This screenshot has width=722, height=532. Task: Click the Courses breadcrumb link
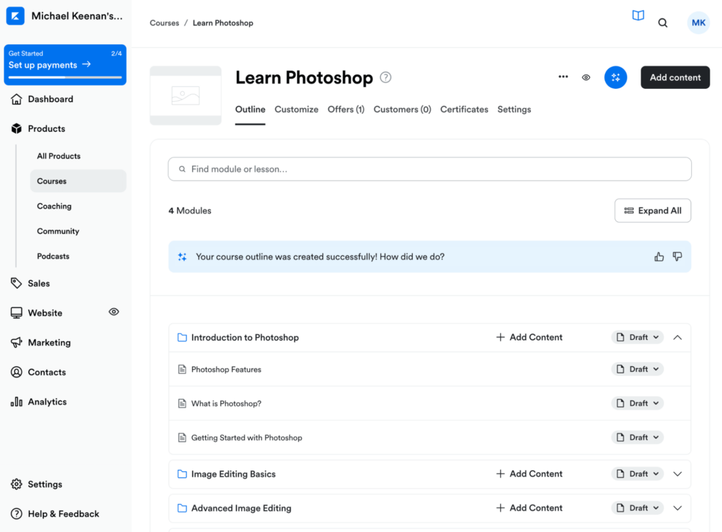tap(164, 23)
